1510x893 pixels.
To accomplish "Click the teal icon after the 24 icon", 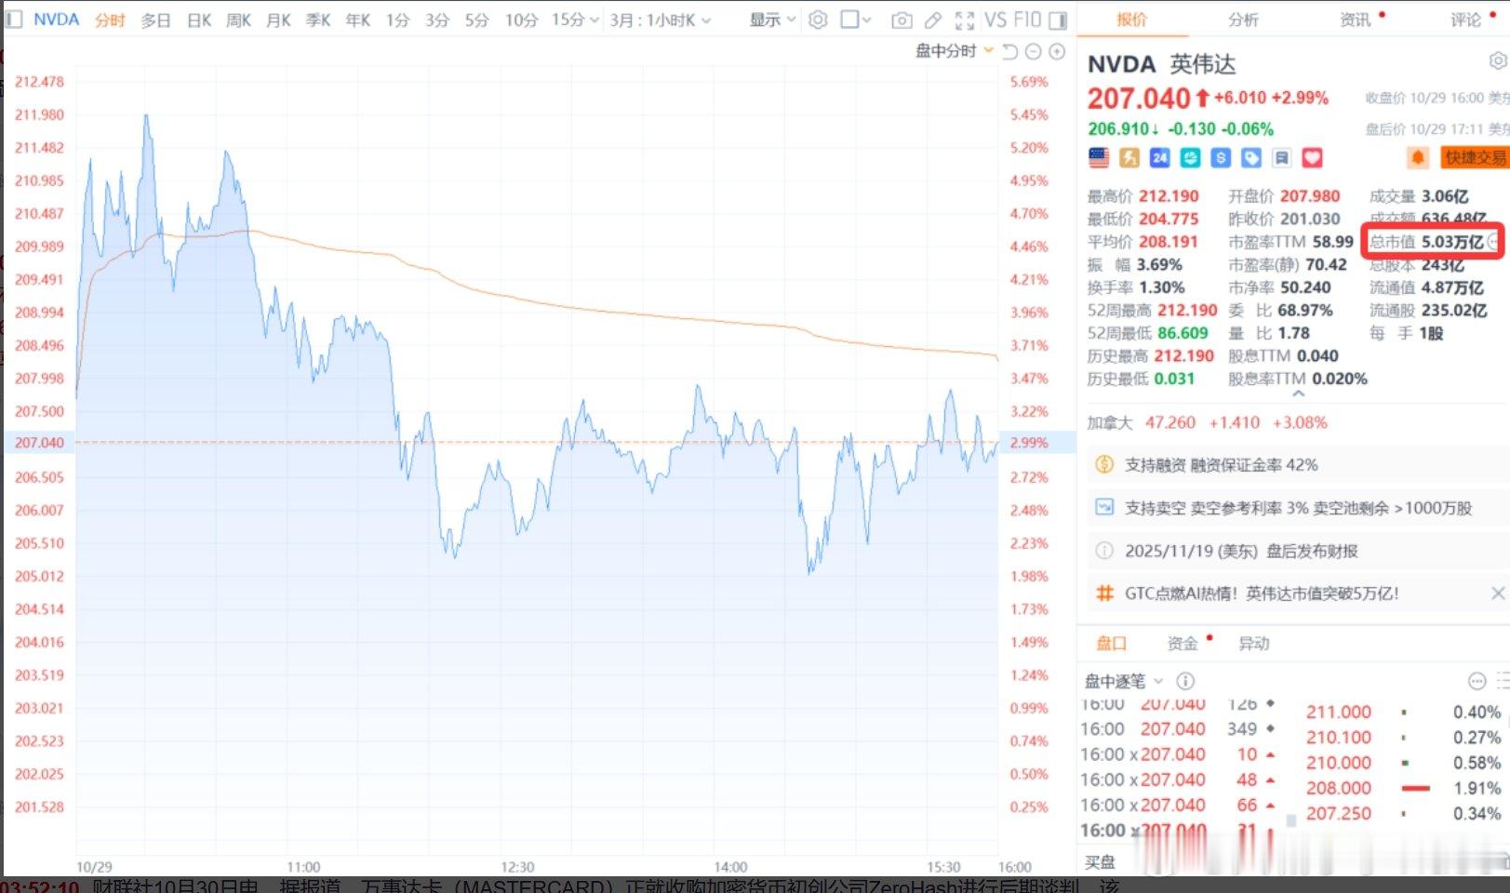I will [1190, 158].
